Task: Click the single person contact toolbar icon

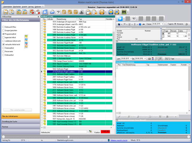Action: tap(12, 12)
